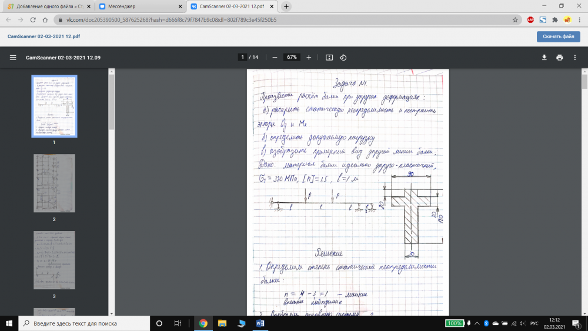Viewport: 588px width, 331px height.
Task: Rotate the document counterclockwise
Action: pyautogui.click(x=343, y=58)
